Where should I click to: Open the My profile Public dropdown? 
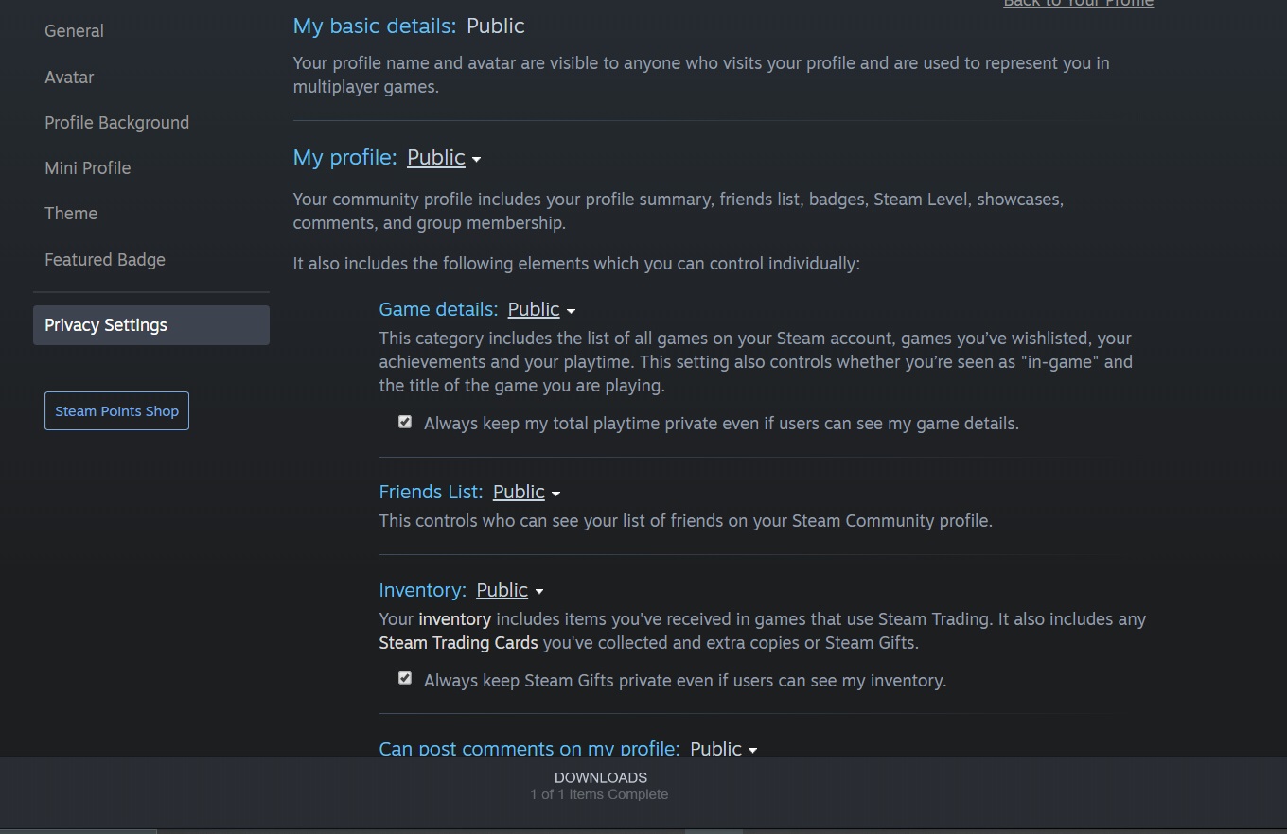pyautogui.click(x=444, y=158)
